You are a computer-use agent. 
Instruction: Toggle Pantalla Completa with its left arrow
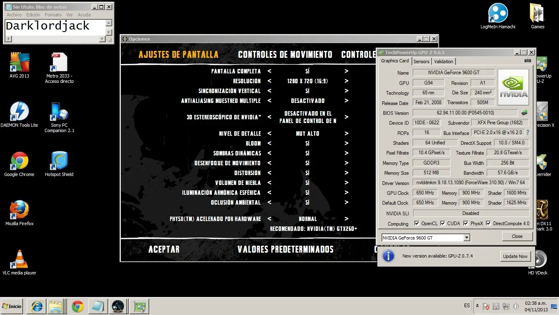269,71
